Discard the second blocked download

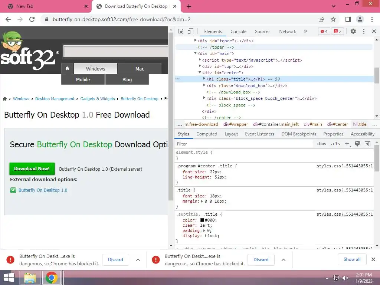pyautogui.click(x=261, y=260)
